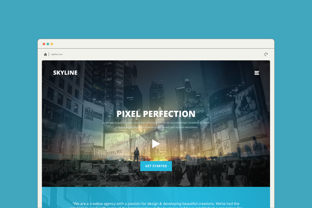The height and width of the screenshot is (208, 312).
Task: Play the hero video
Action: 156,144
